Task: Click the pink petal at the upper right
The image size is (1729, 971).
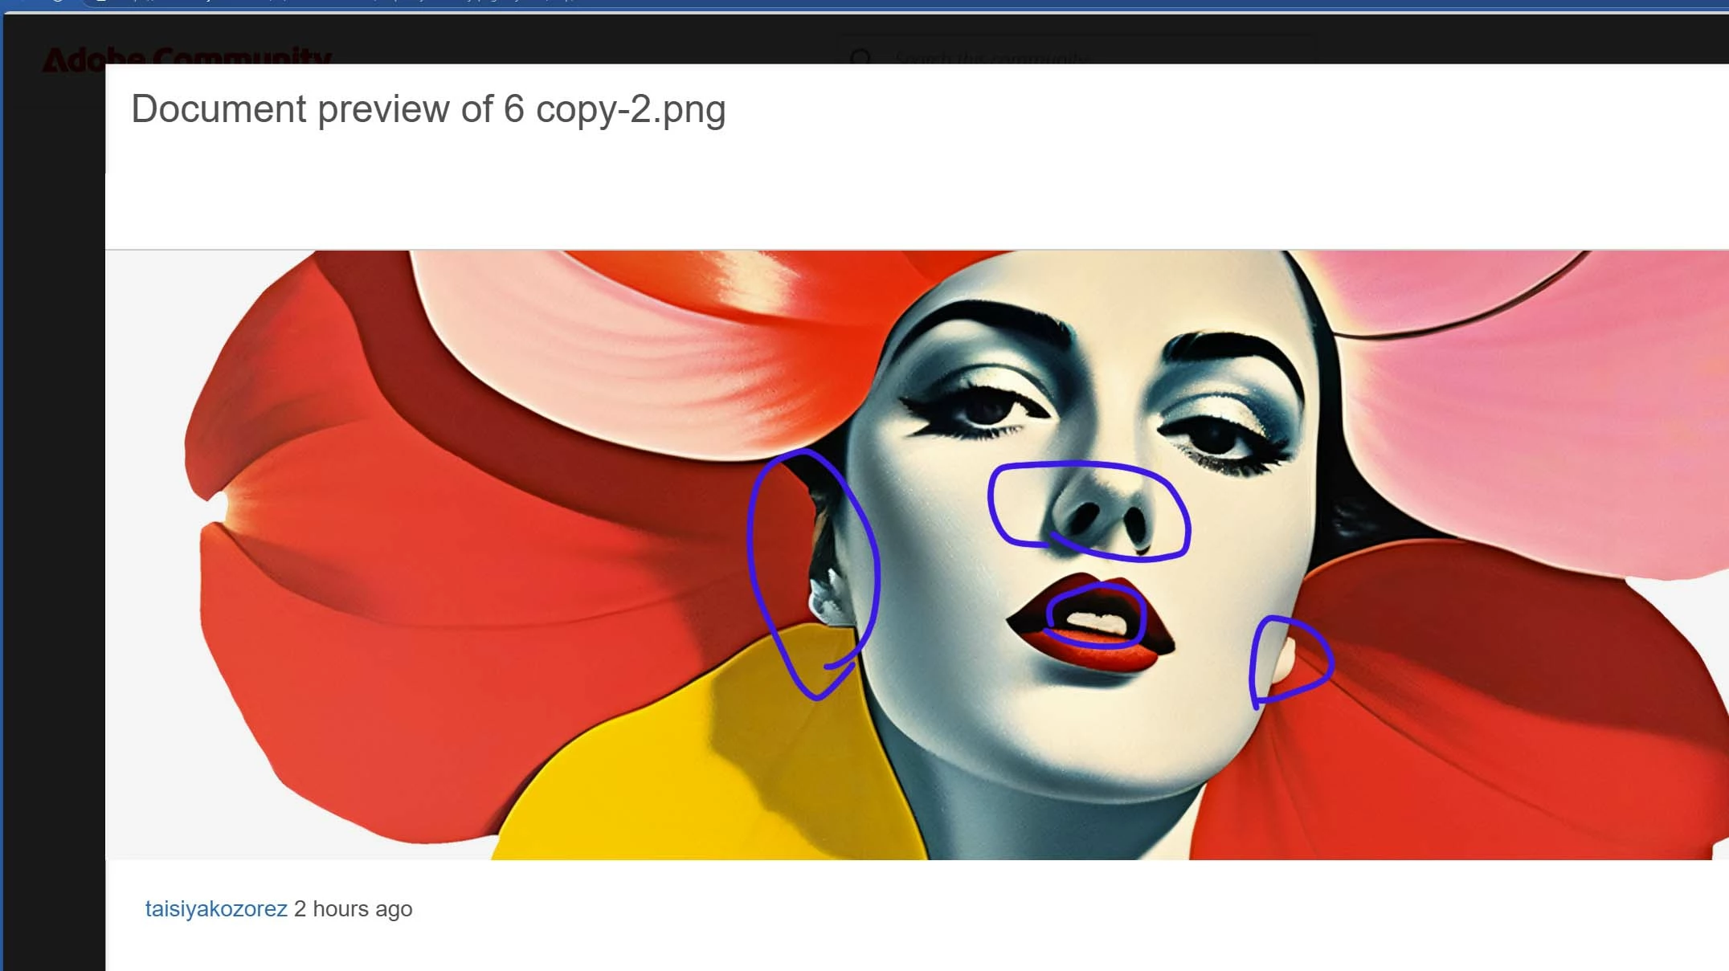Action: [x=1527, y=418]
